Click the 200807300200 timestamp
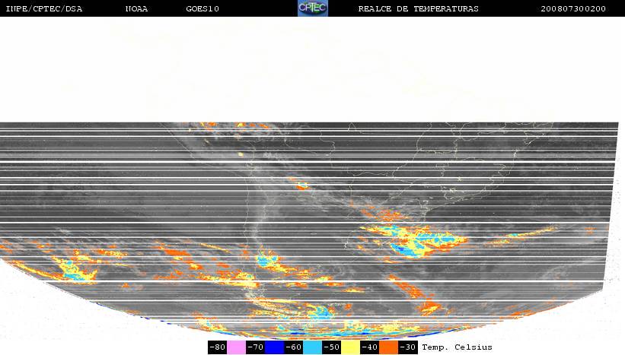The width and height of the screenshot is (625, 355). tap(573, 9)
